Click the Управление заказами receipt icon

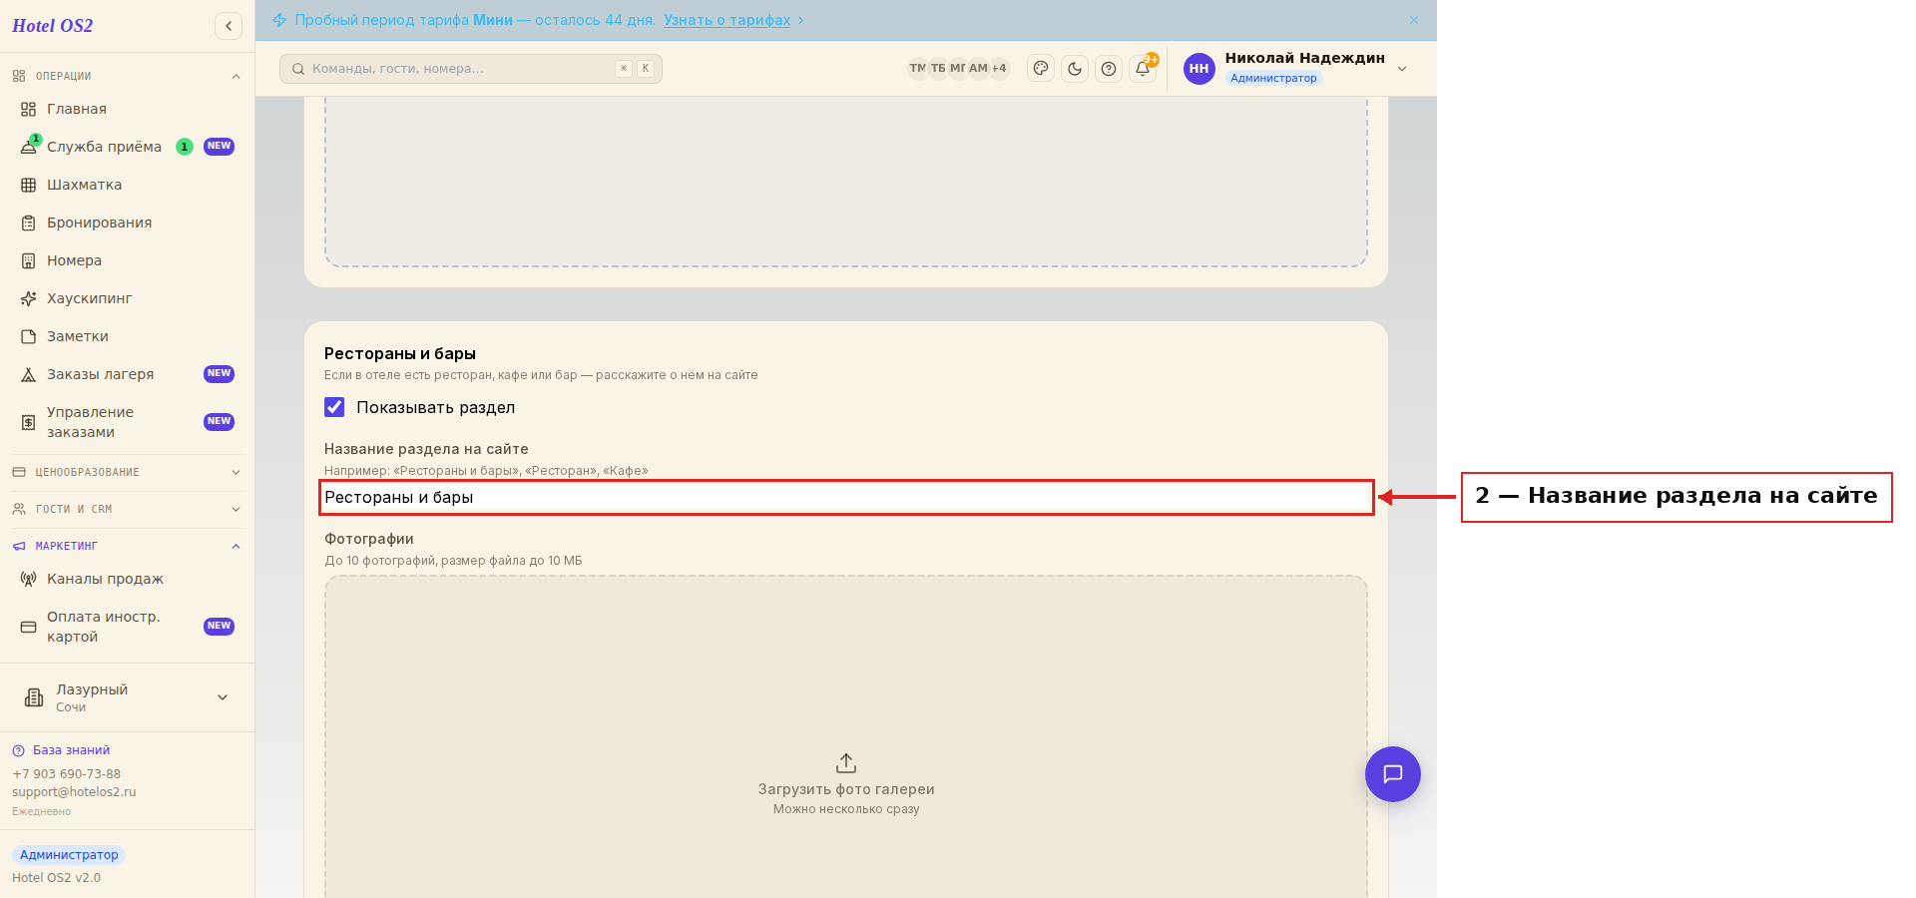(29, 422)
